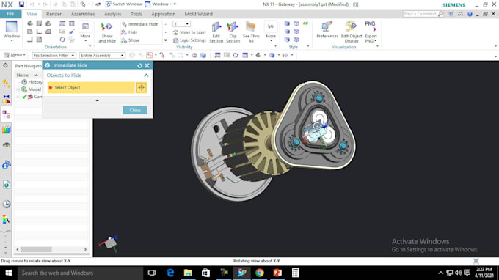Image resolution: width=499 pixels, height=280 pixels.
Task: Open Layer Settings
Action: tap(189, 40)
